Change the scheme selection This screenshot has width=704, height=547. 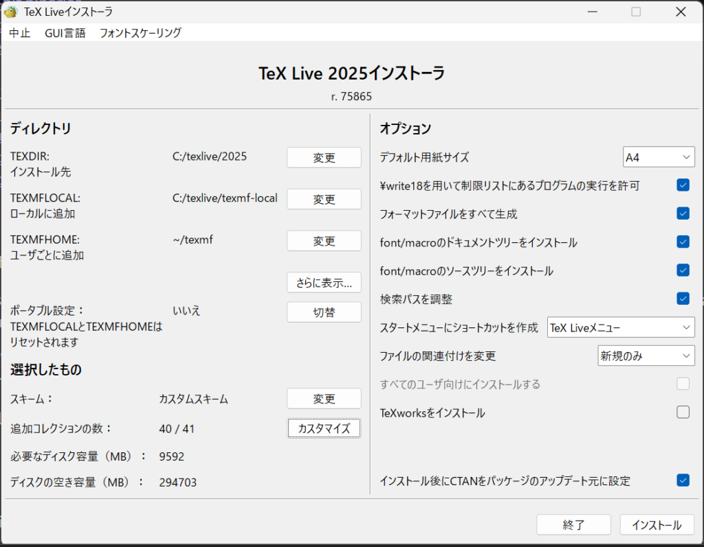pyautogui.click(x=324, y=399)
